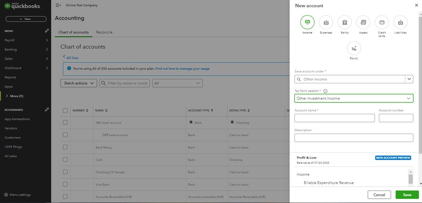Open the Tax form section dropdown
Screen dimensions: 422x203
point(354,99)
